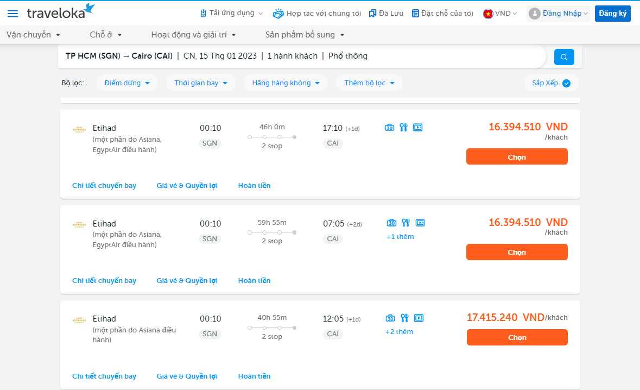Open Hoàn tiền for 40h 55m flight

(x=254, y=376)
